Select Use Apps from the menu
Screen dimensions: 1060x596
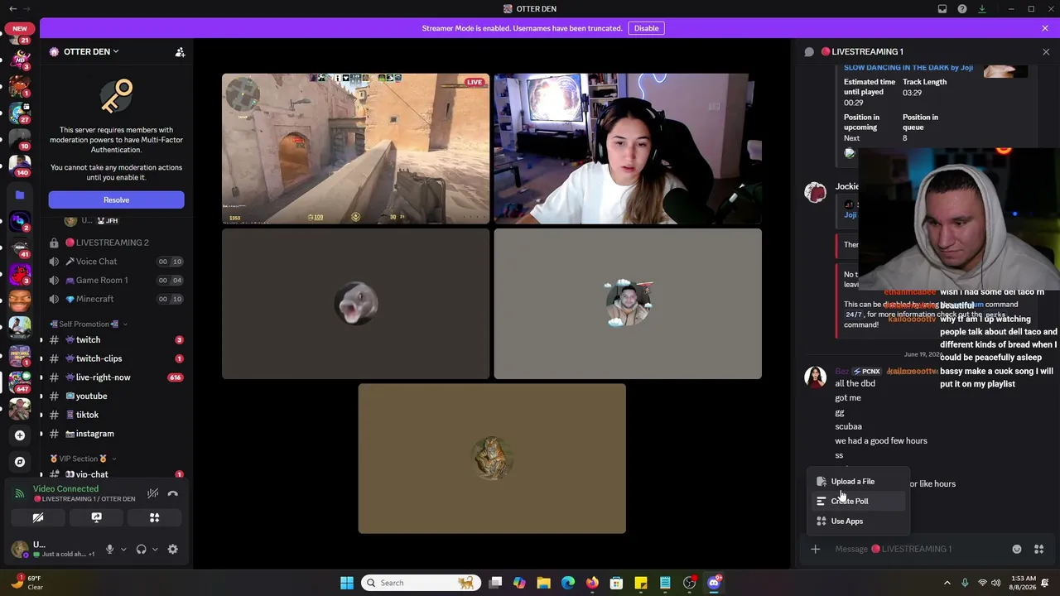tap(858, 521)
